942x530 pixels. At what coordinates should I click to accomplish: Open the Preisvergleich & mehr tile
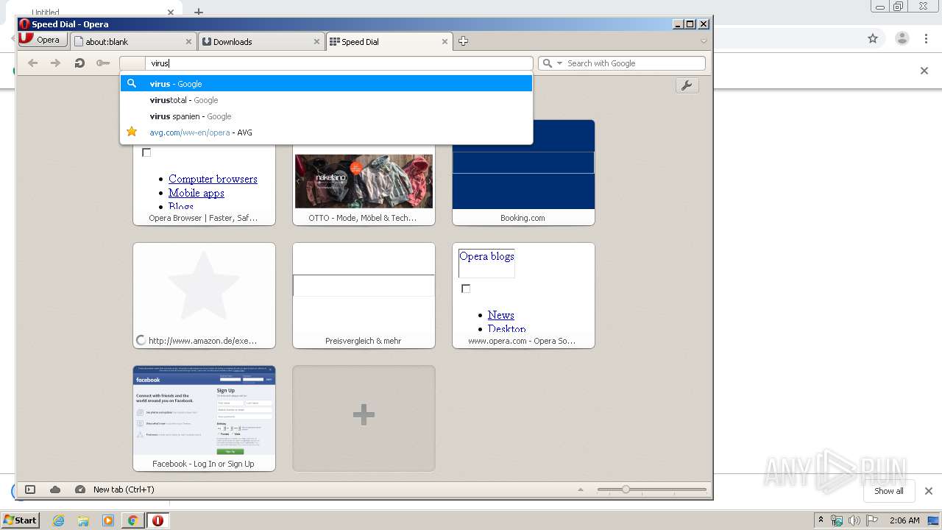pos(364,295)
